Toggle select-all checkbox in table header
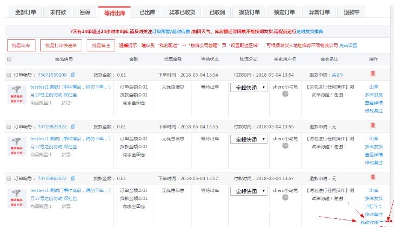The height and width of the screenshot is (227, 395). pos(9,59)
